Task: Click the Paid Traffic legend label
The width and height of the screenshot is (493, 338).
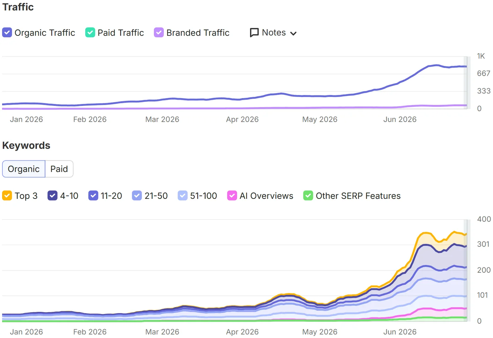Action: (x=121, y=33)
